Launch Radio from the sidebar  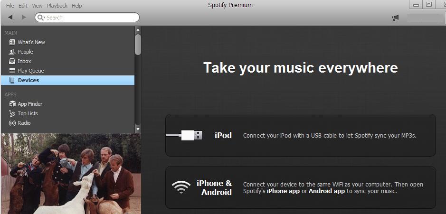pos(24,123)
